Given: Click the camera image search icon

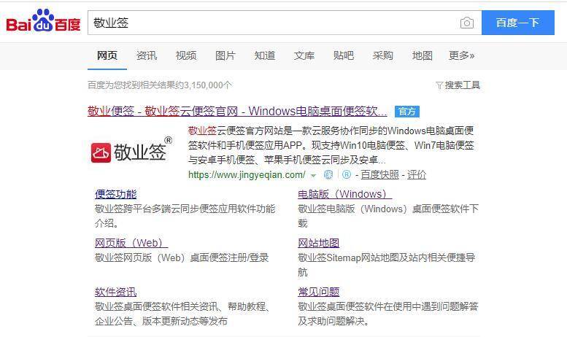Looking at the screenshot, I should [467, 23].
